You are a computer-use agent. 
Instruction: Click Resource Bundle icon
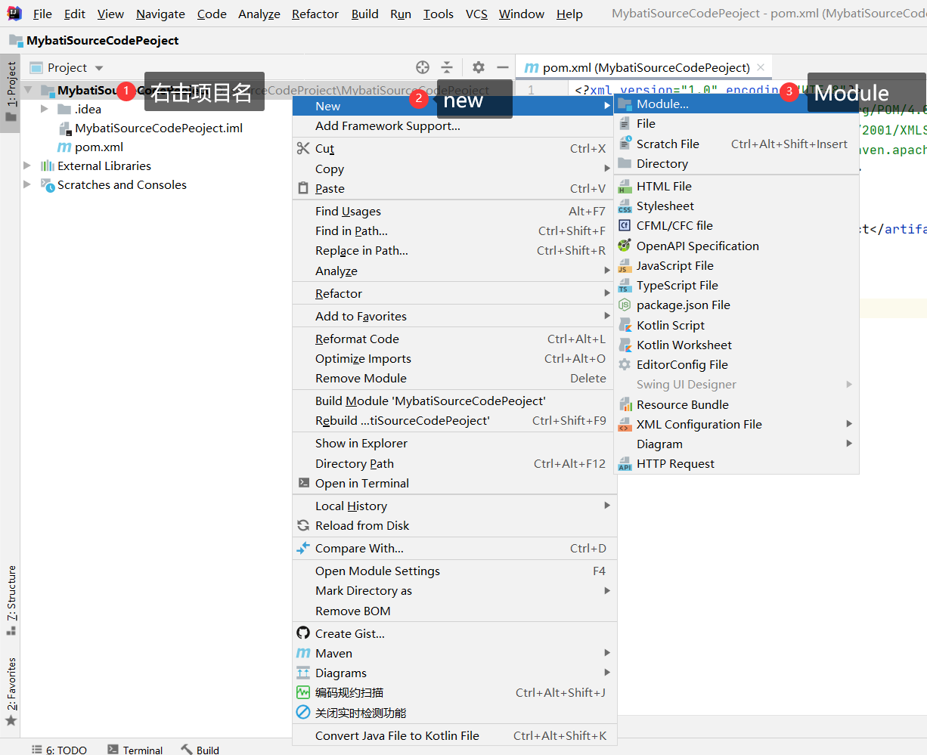tap(625, 404)
